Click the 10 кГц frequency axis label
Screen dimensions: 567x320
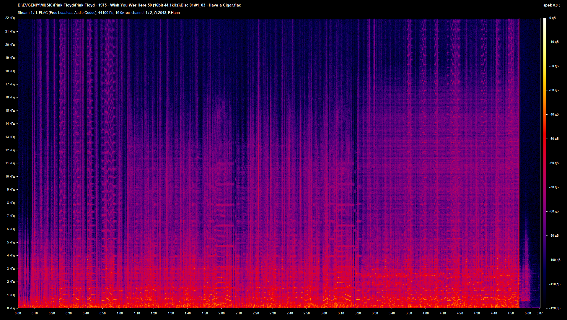10,176
